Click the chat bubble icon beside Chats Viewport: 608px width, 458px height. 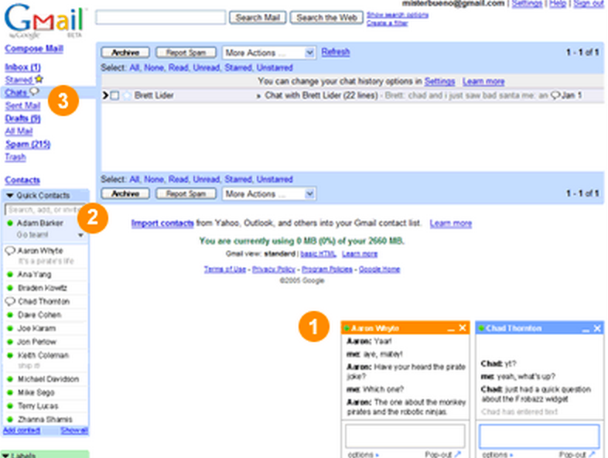34,91
